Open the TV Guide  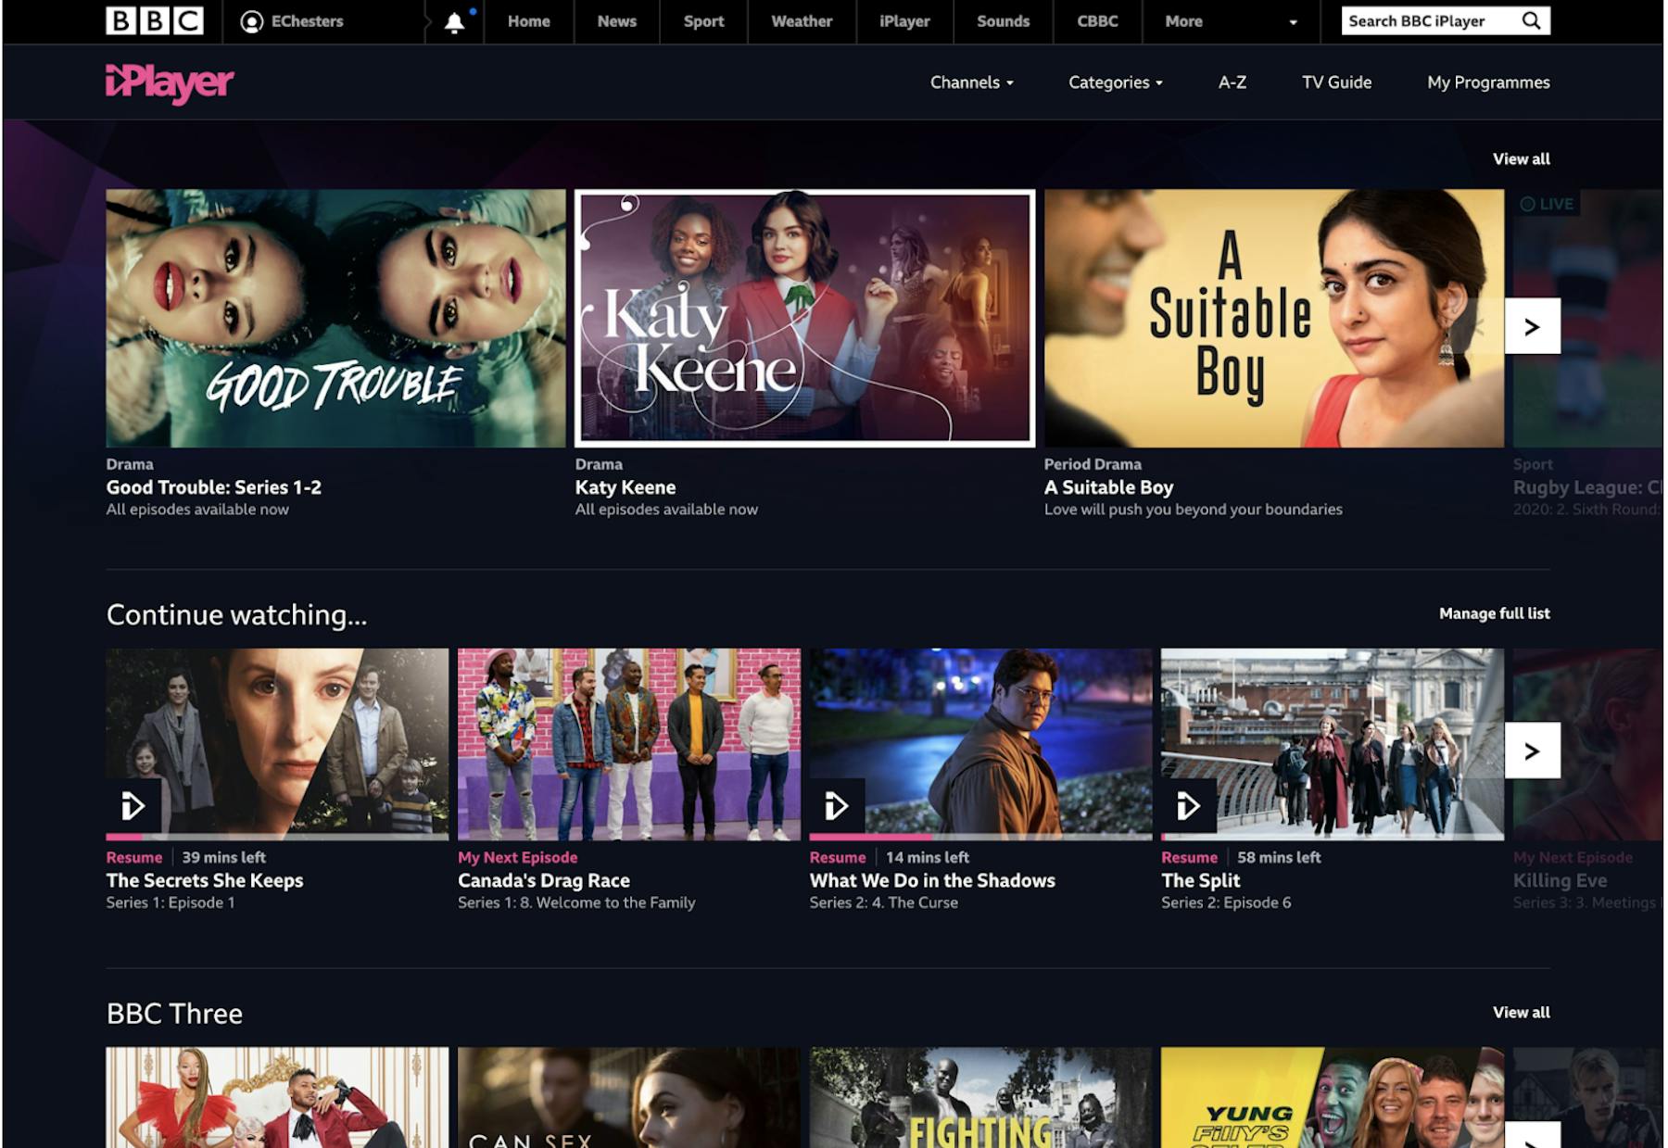pos(1336,82)
